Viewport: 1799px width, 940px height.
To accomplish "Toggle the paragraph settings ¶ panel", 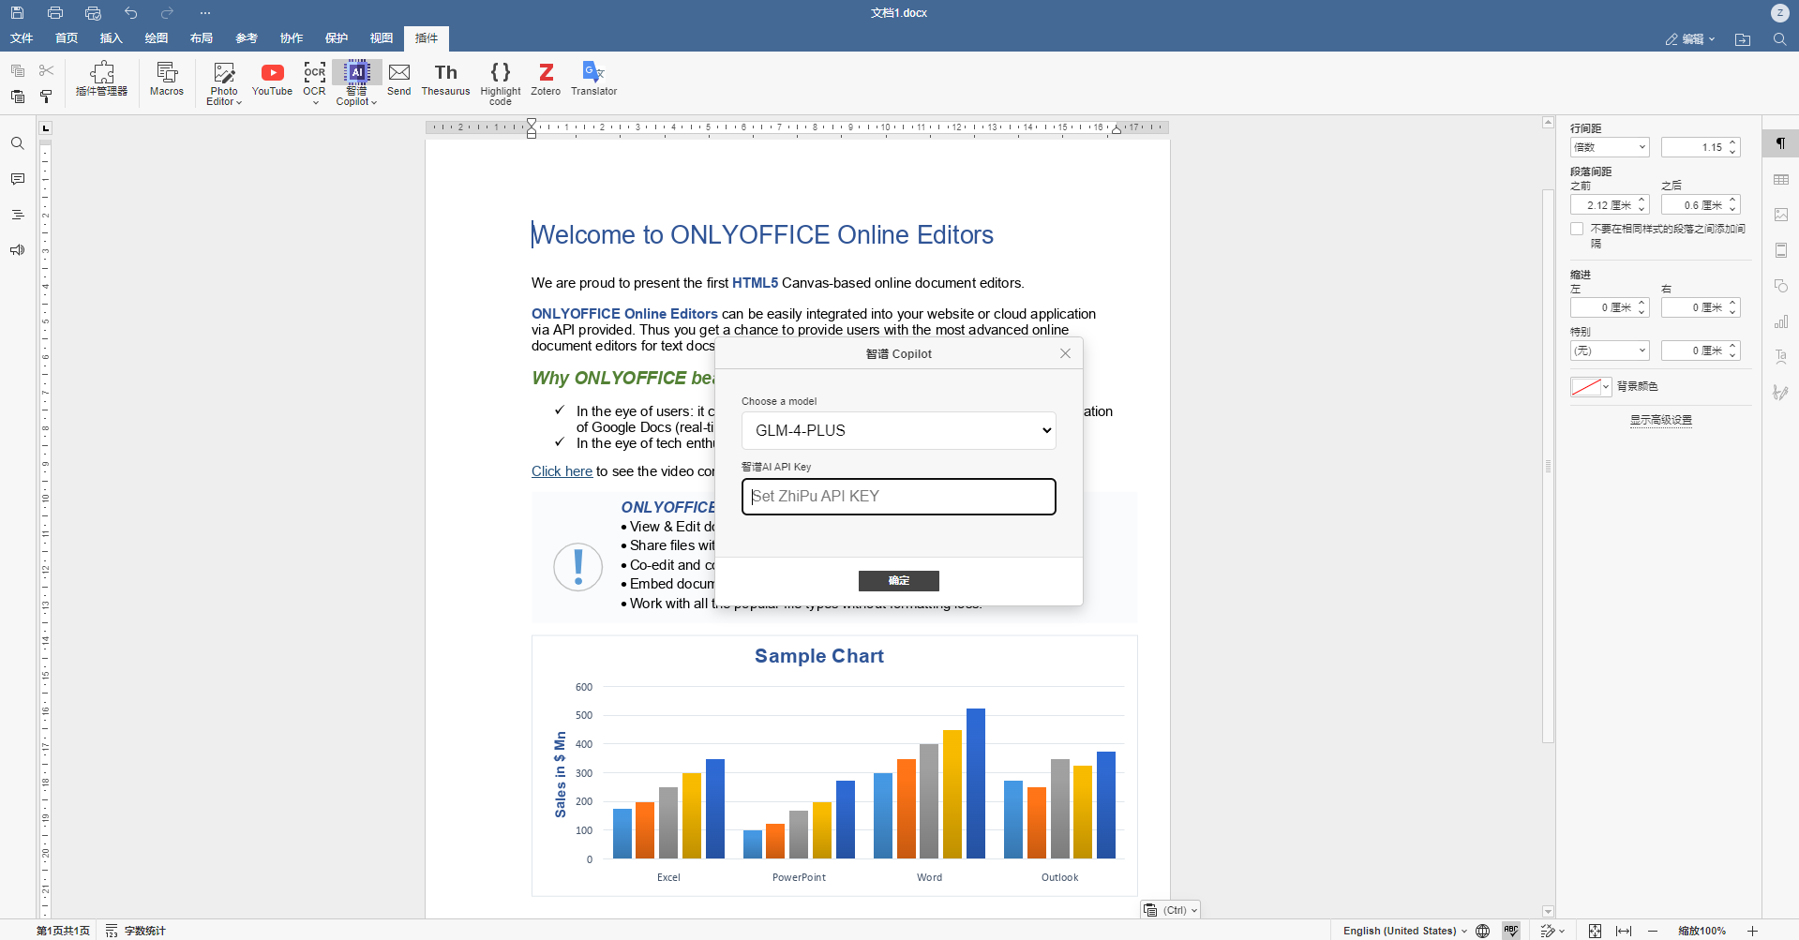I will point(1781,143).
